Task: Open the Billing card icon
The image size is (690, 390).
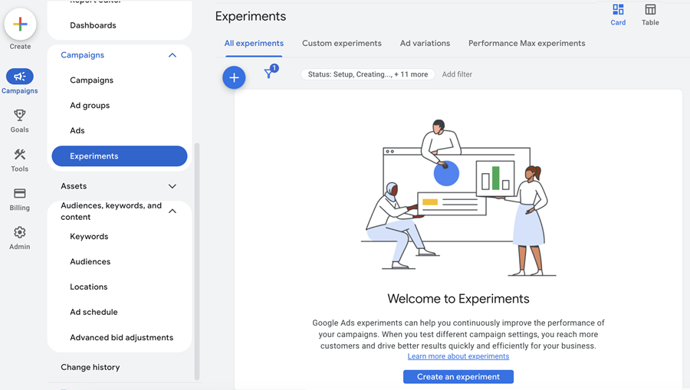Action: pyautogui.click(x=20, y=193)
